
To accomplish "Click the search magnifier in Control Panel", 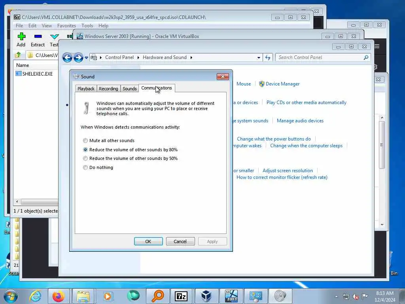I will [366, 57].
